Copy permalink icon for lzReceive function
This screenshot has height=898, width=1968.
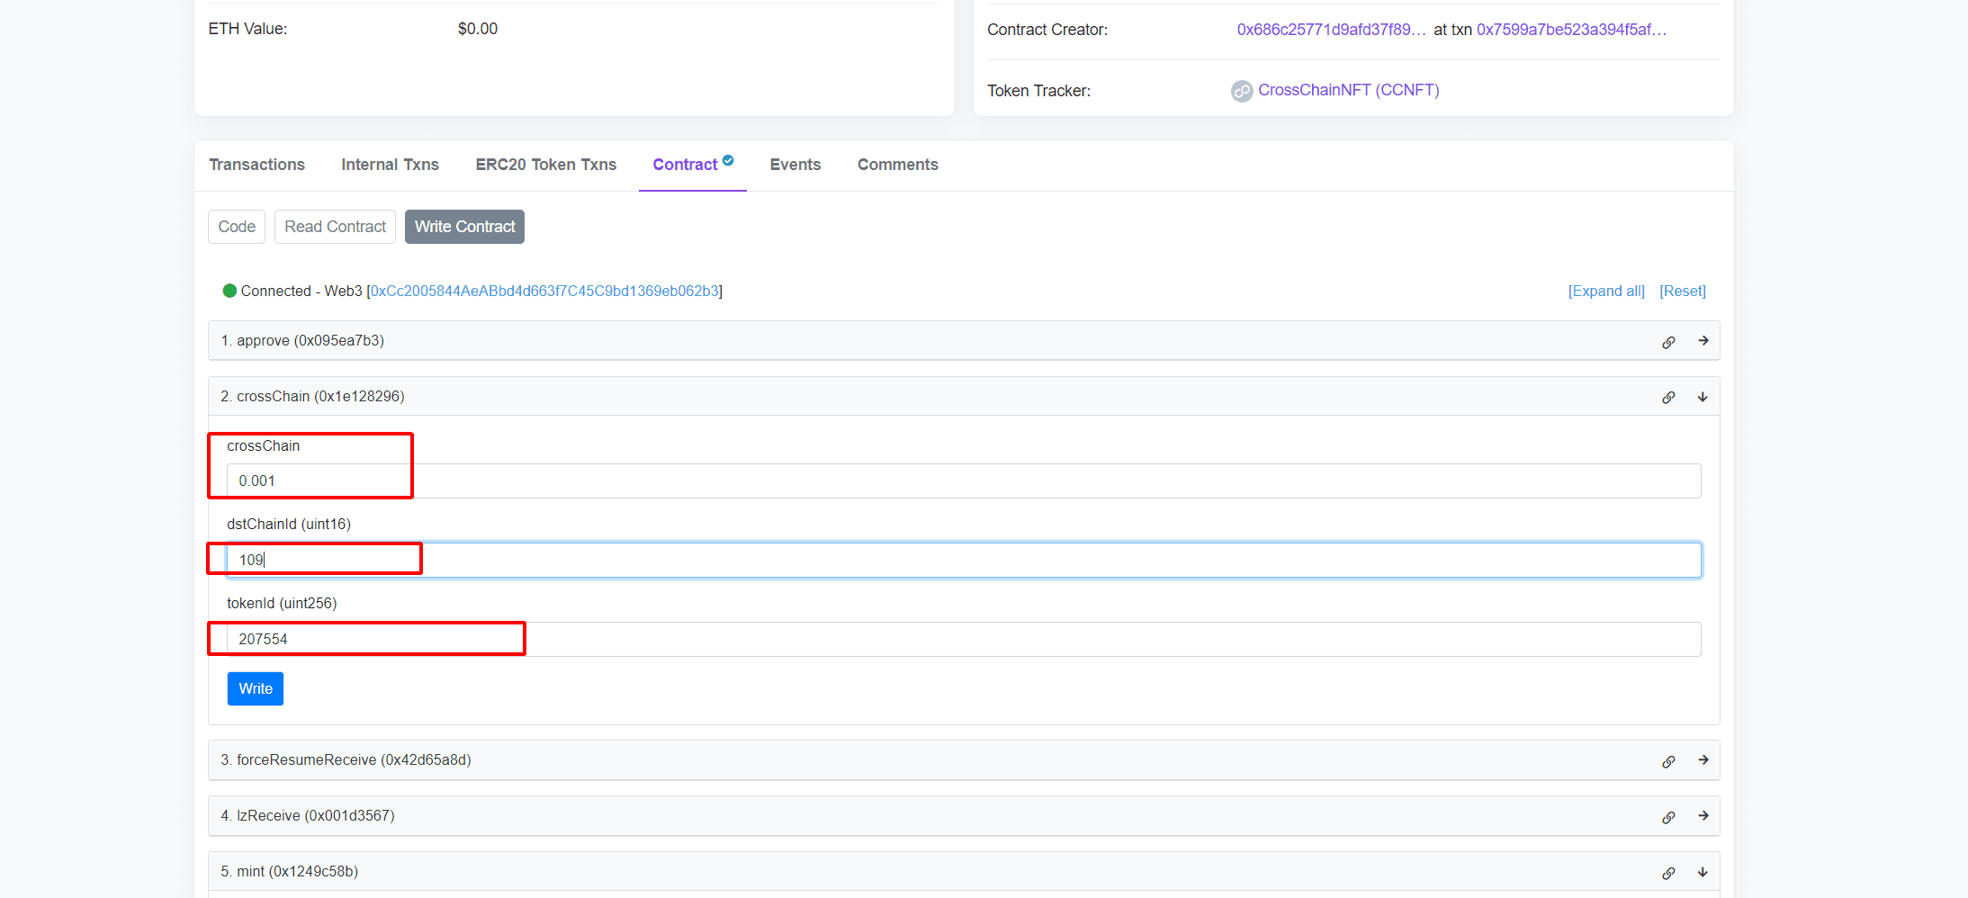click(1668, 817)
